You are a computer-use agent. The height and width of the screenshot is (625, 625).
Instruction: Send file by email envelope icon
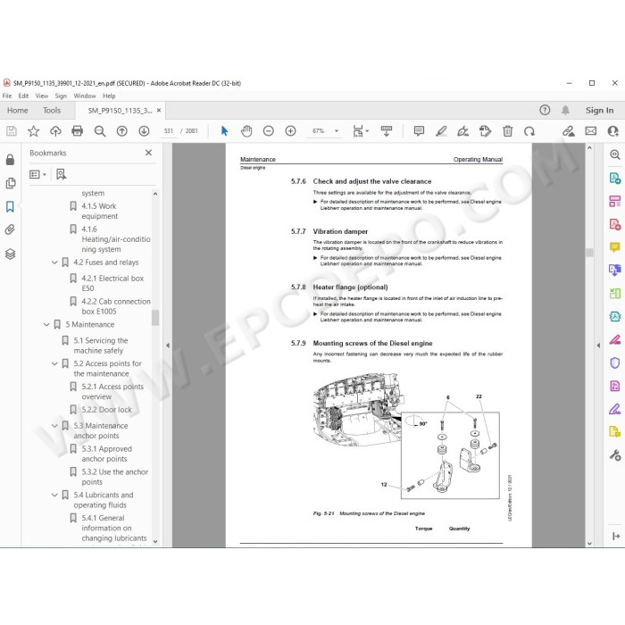591,130
